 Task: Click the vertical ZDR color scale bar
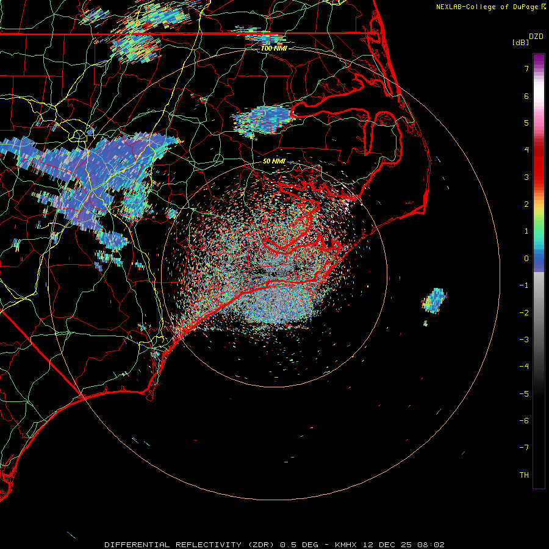tap(539, 271)
